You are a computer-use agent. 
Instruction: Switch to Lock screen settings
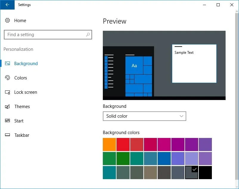25,92
